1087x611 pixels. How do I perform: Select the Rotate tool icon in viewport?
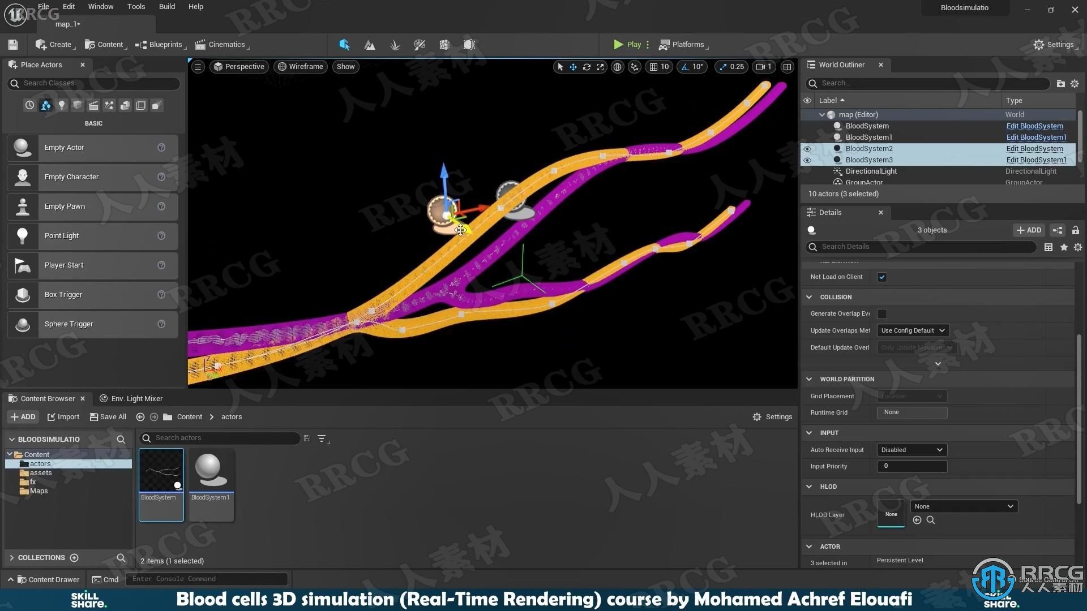[587, 67]
